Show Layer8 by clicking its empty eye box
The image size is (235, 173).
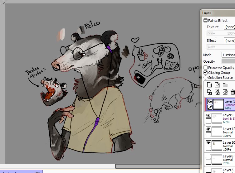point(208,156)
